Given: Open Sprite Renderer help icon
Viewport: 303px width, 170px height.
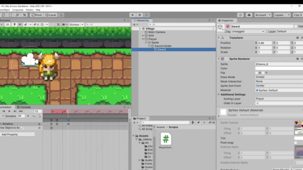Looking at the screenshot, I should [297, 59].
